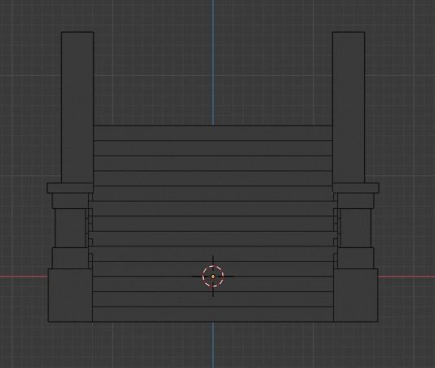Image resolution: width=435 pixels, height=368 pixels.
Task: Select the large bottom-right base block
Action: [x=355, y=295]
